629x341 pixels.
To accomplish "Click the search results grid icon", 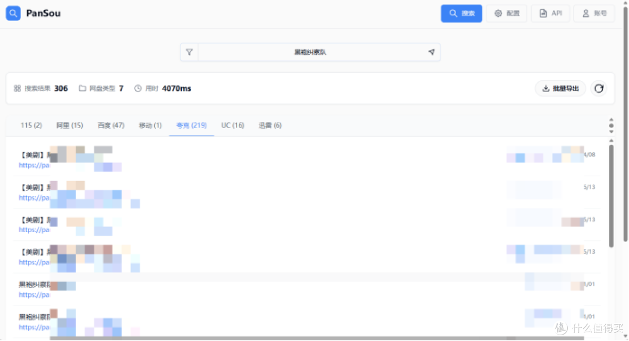I will [17, 88].
